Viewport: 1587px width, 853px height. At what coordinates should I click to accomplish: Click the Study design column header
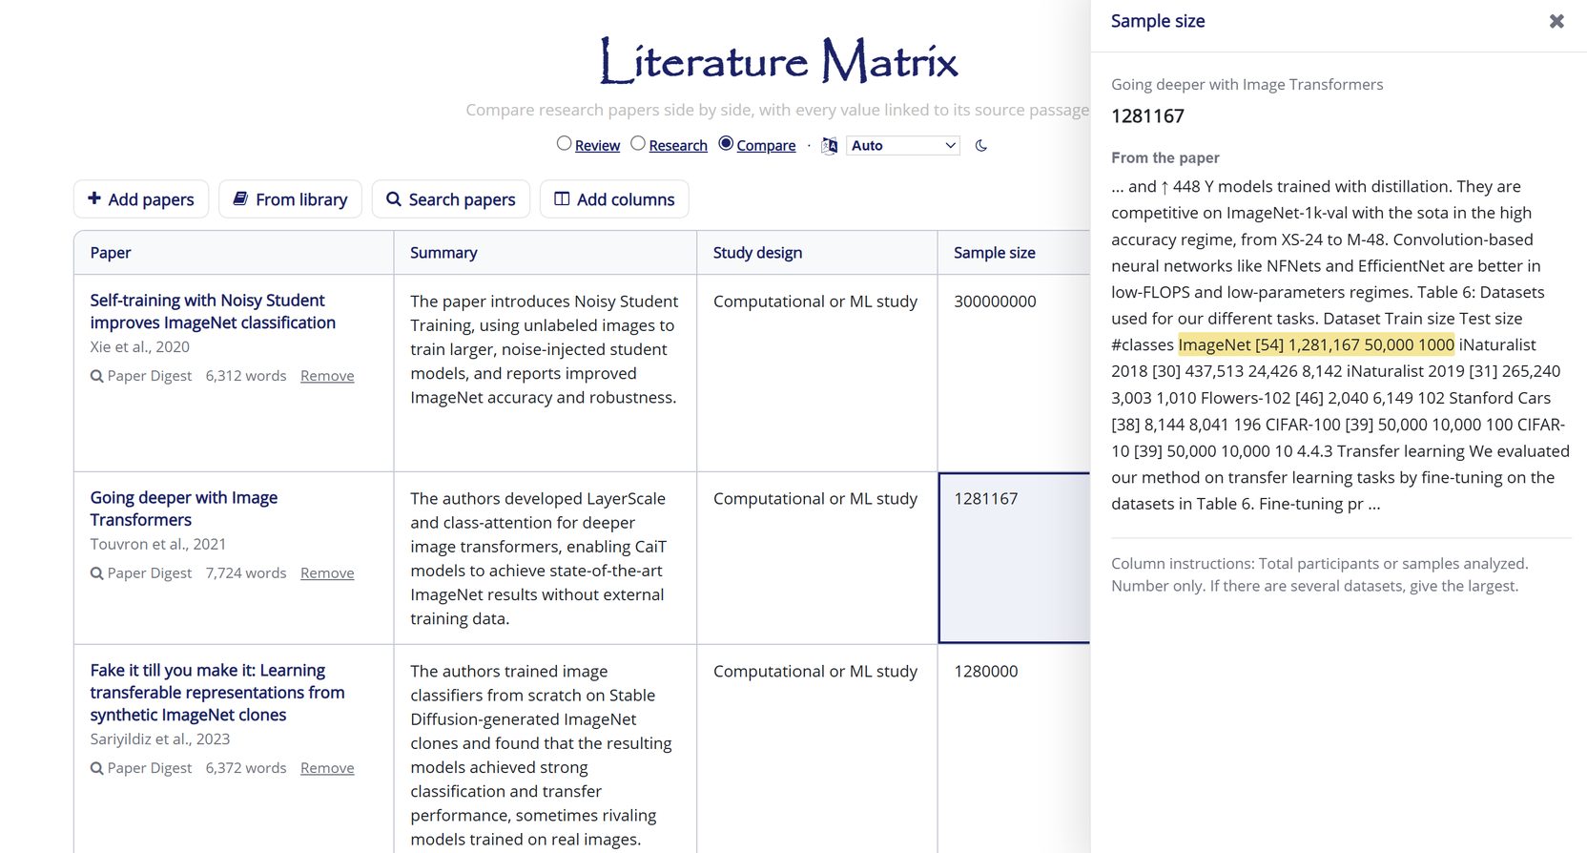tap(817, 253)
